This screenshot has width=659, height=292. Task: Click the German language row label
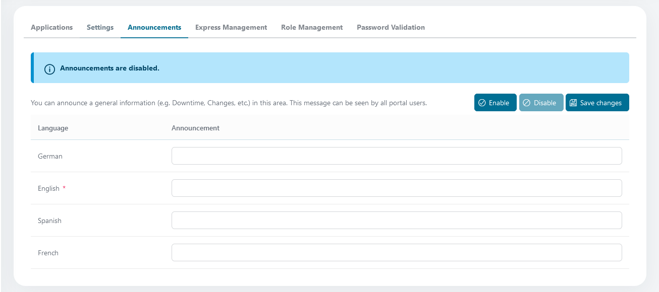[x=50, y=157]
